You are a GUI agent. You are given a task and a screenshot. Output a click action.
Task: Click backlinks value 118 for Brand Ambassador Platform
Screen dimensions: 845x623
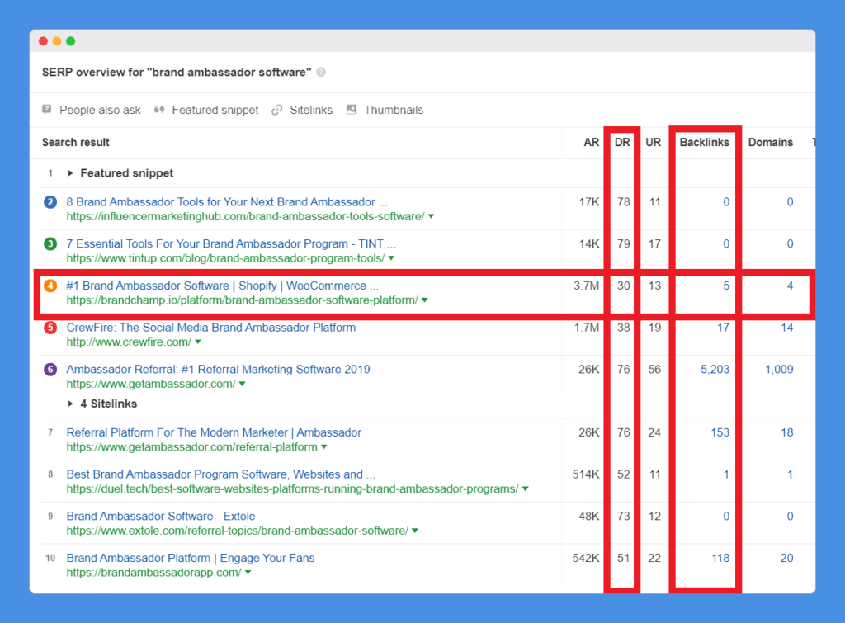720,558
